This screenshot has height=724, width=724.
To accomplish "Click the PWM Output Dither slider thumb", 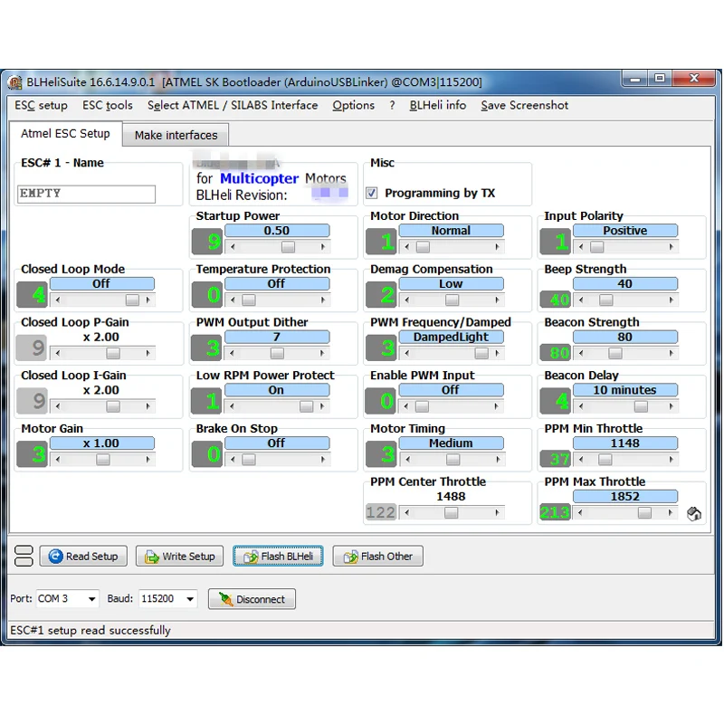I will pos(277,353).
